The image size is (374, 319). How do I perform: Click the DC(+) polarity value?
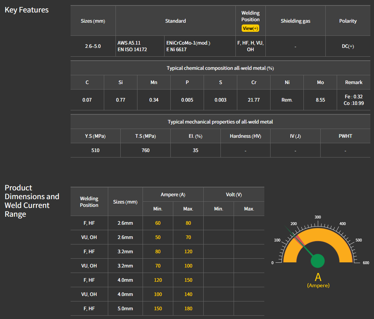348,46
